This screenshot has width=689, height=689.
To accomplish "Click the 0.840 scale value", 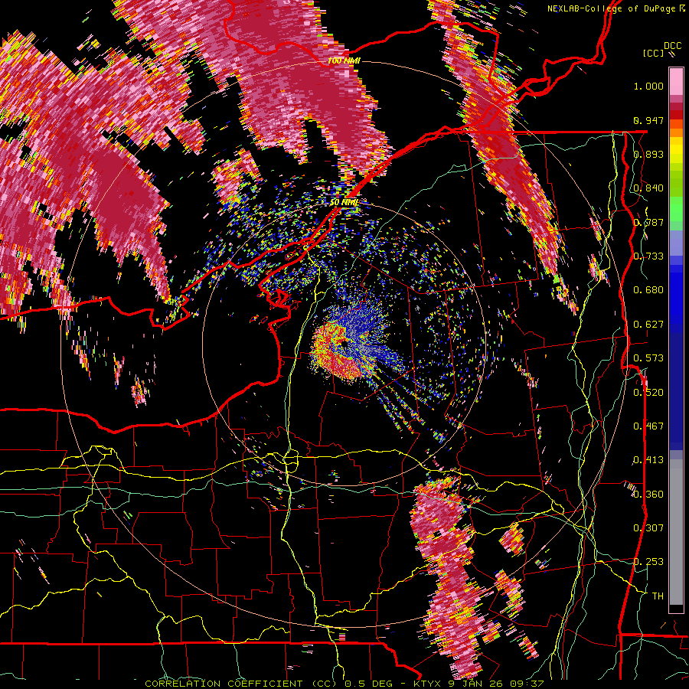I will 648,188.
